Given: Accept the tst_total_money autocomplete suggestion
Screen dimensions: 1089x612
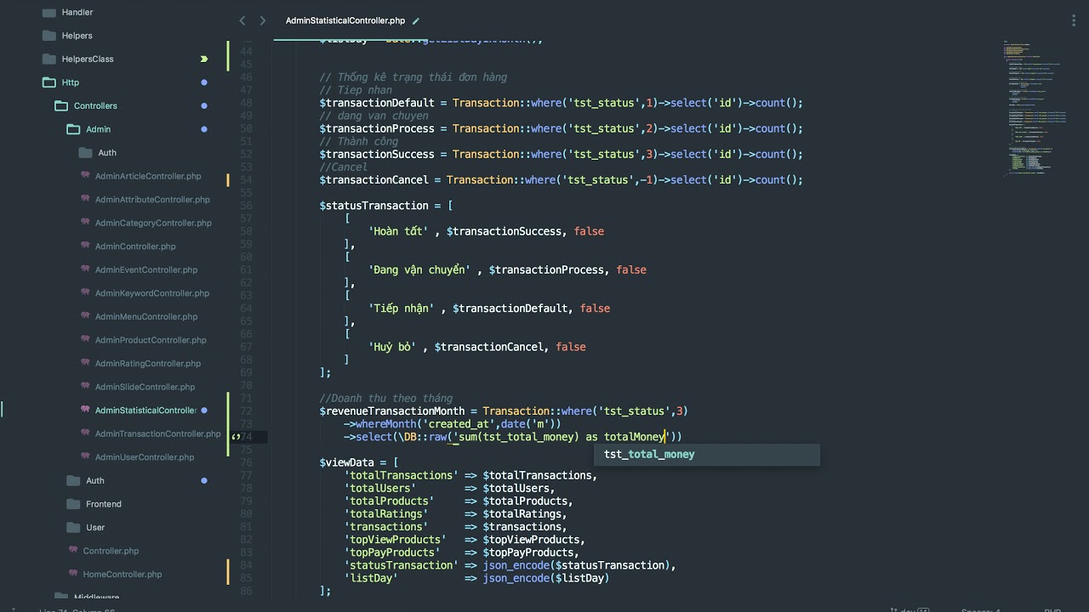Looking at the screenshot, I should (x=706, y=455).
